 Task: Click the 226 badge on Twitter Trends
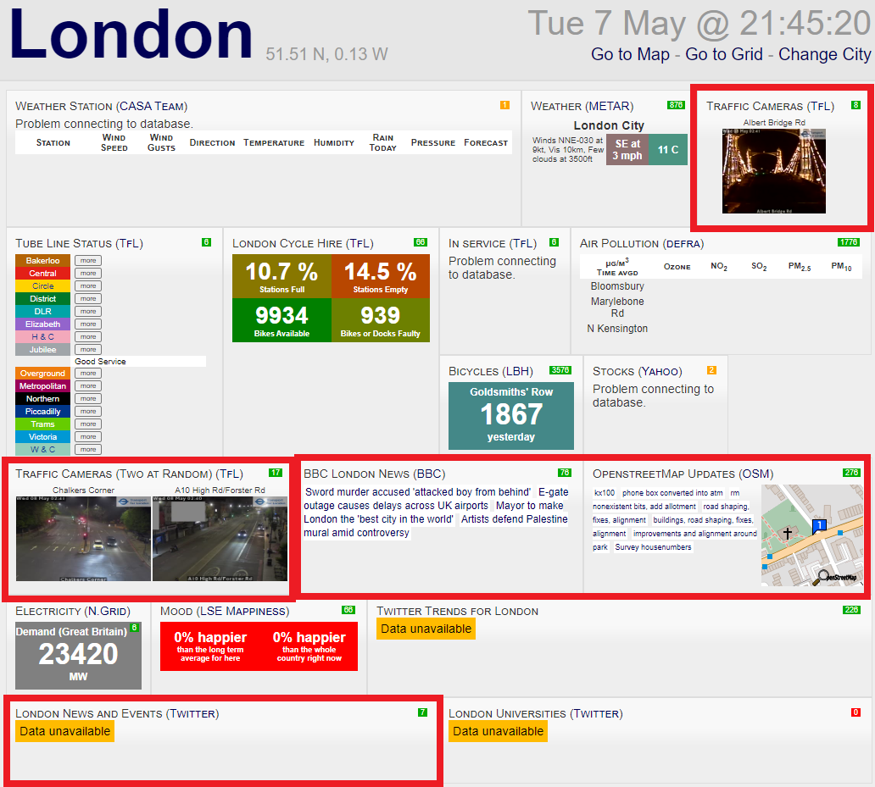pyautogui.click(x=851, y=610)
